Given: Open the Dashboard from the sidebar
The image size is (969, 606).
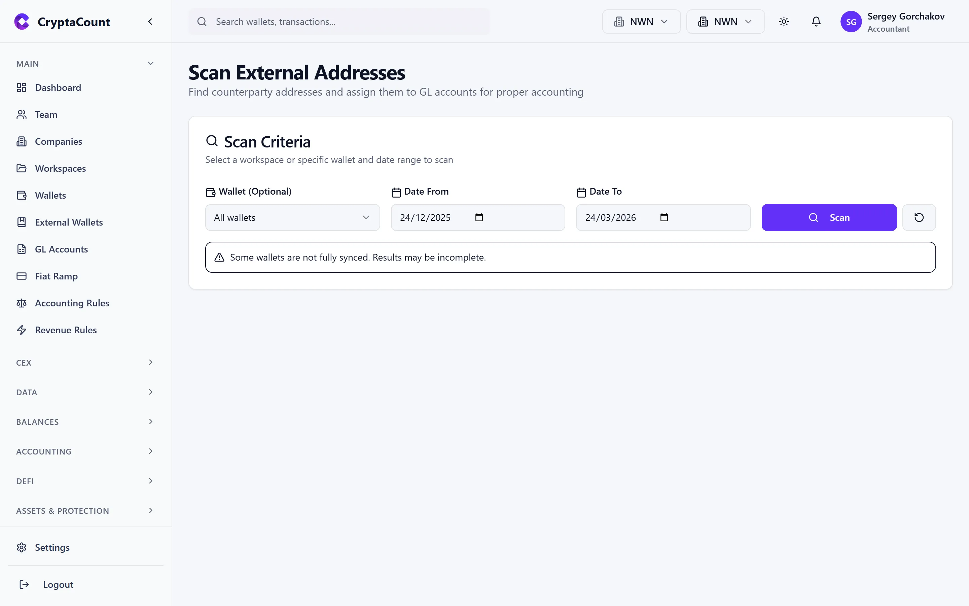Looking at the screenshot, I should click(x=58, y=88).
